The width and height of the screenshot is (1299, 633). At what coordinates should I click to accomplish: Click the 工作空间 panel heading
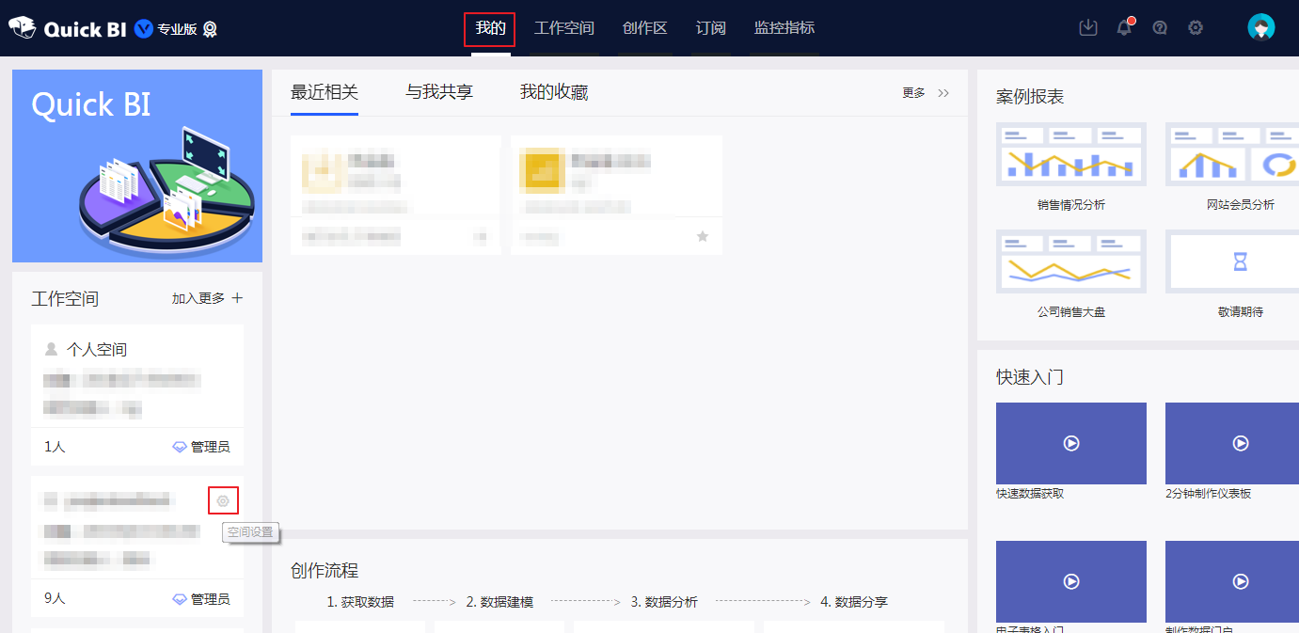65,299
